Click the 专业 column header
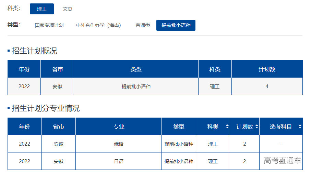Screen dimensions: 311x174 coord(119,126)
